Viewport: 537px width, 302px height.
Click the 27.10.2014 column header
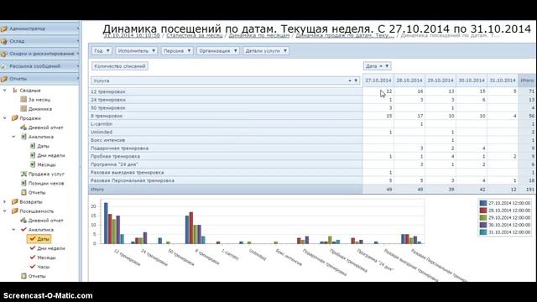[x=378, y=81]
